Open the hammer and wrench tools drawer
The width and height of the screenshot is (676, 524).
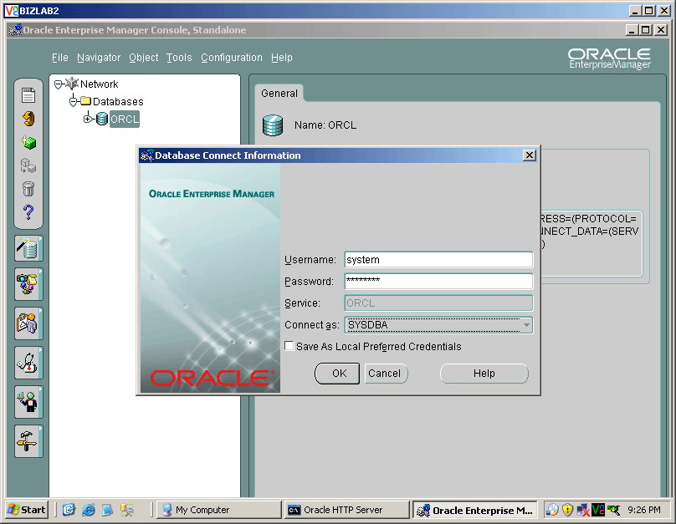tap(28, 441)
